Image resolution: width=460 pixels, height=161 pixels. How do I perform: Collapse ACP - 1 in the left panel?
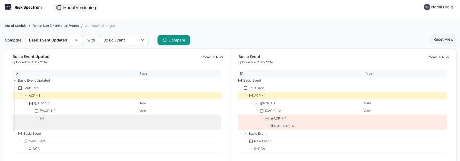click(26, 96)
